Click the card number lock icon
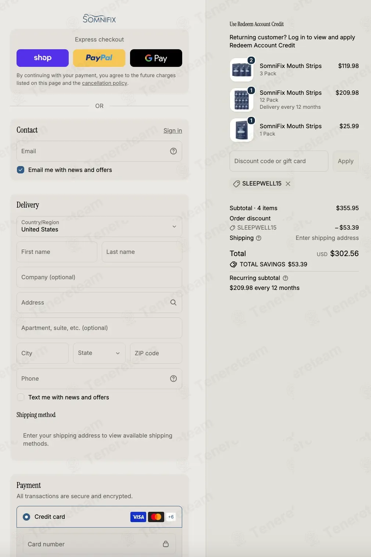Viewport: 371px width, 557px height. (x=166, y=544)
